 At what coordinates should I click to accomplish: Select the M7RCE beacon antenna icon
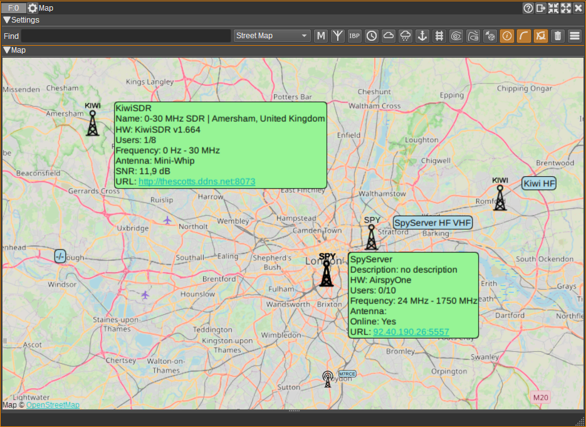click(327, 379)
